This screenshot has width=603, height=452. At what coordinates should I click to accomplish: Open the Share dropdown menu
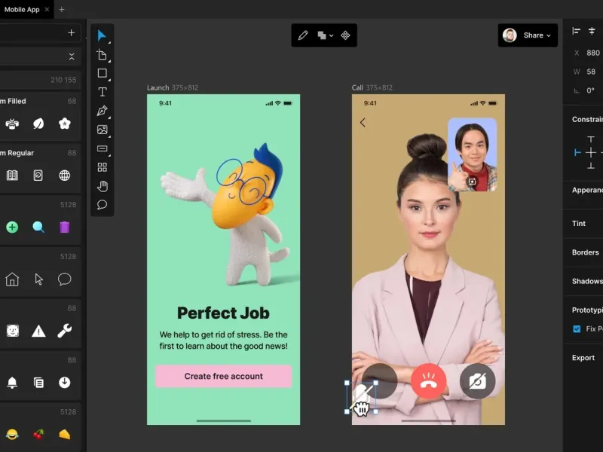click(537, 35)
